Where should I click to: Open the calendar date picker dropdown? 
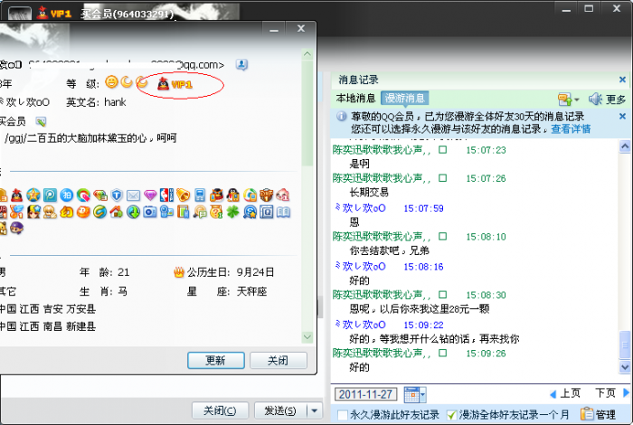pos(422,395)
